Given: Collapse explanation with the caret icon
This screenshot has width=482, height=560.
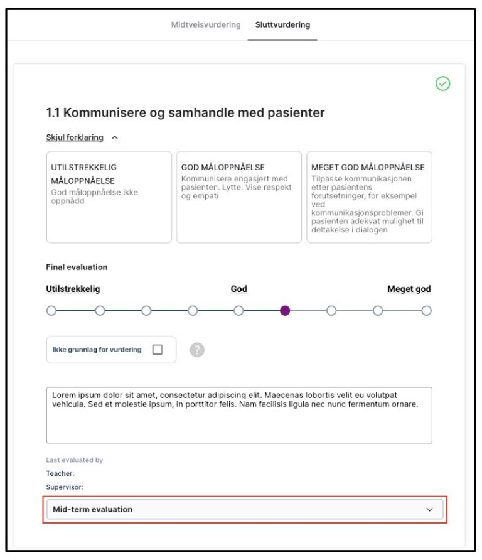Looking at the screenshot, I should tap(115, 137).
